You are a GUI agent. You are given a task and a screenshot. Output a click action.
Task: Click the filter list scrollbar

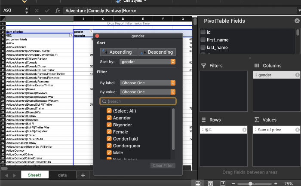173,129
